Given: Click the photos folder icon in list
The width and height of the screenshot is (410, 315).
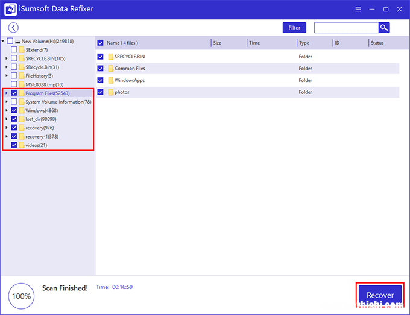Looking at the screenshot, I should [x=111, y=92].
